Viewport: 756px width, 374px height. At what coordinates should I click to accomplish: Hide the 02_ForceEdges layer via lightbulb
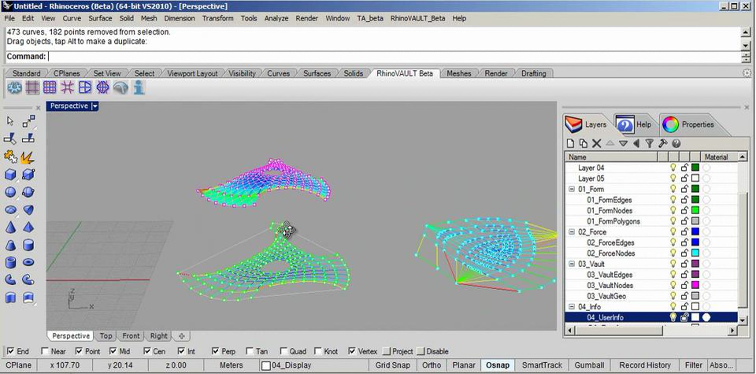pos(673,242)
